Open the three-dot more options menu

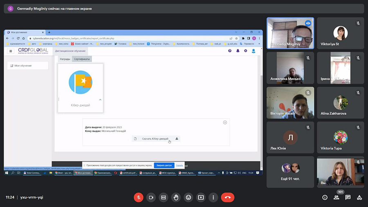click(x=213, y=197)
